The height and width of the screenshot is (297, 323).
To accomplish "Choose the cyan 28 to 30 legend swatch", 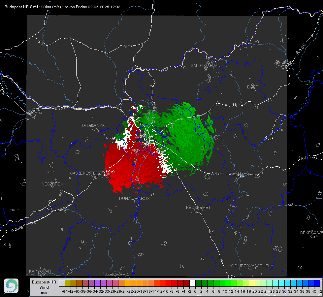I will 281,283.
